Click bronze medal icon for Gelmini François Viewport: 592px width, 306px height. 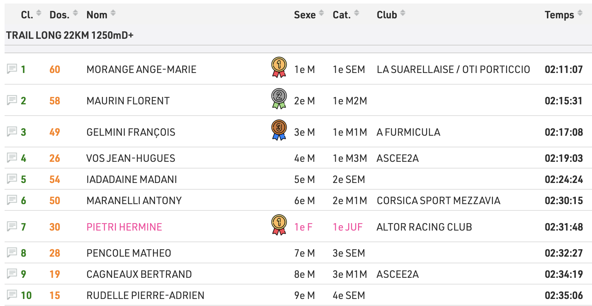(x=279, y=130)
